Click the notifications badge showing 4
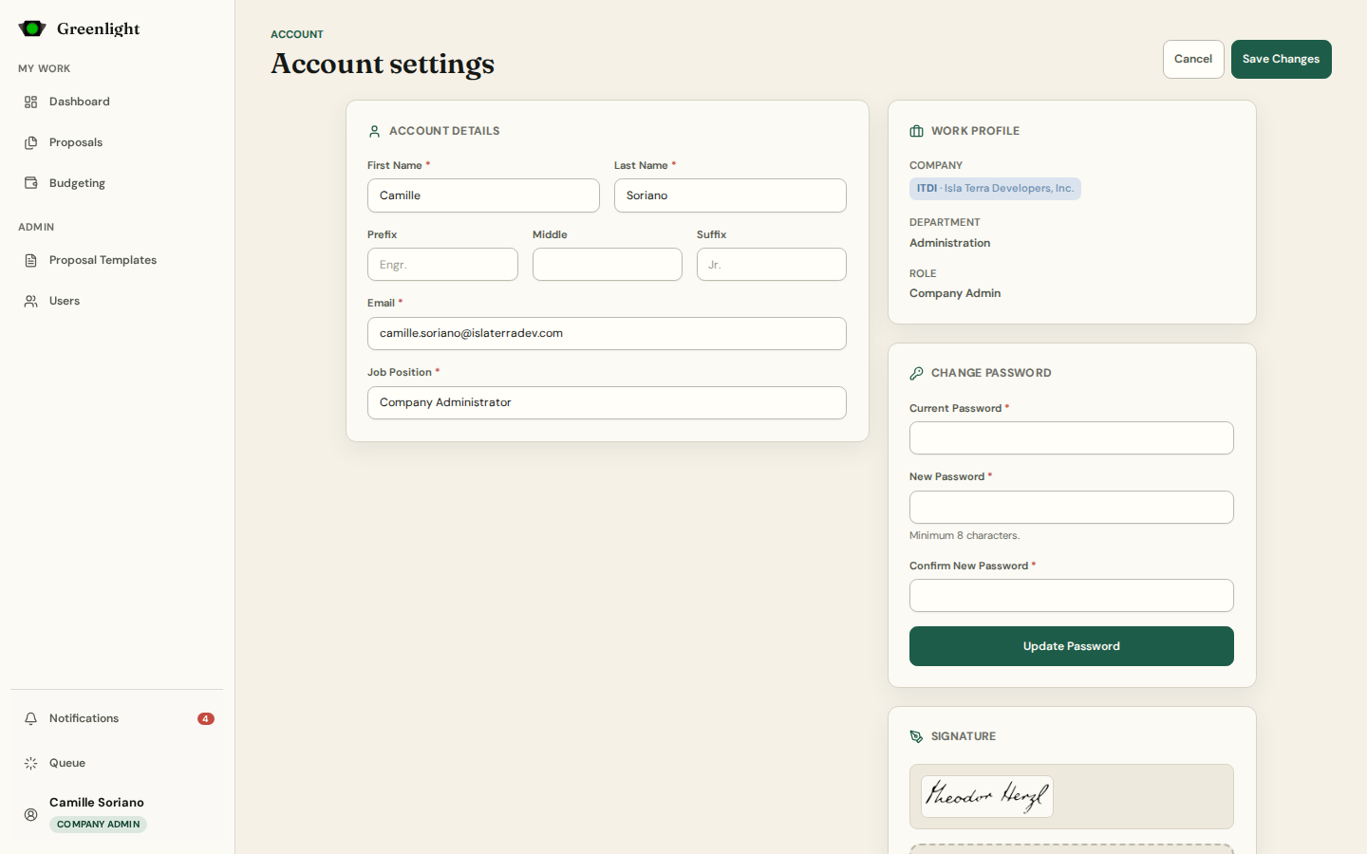 point(206,718)
